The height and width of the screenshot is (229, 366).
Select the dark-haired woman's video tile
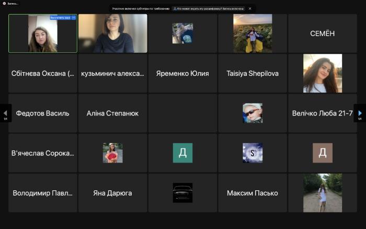[x=113, y=33]
